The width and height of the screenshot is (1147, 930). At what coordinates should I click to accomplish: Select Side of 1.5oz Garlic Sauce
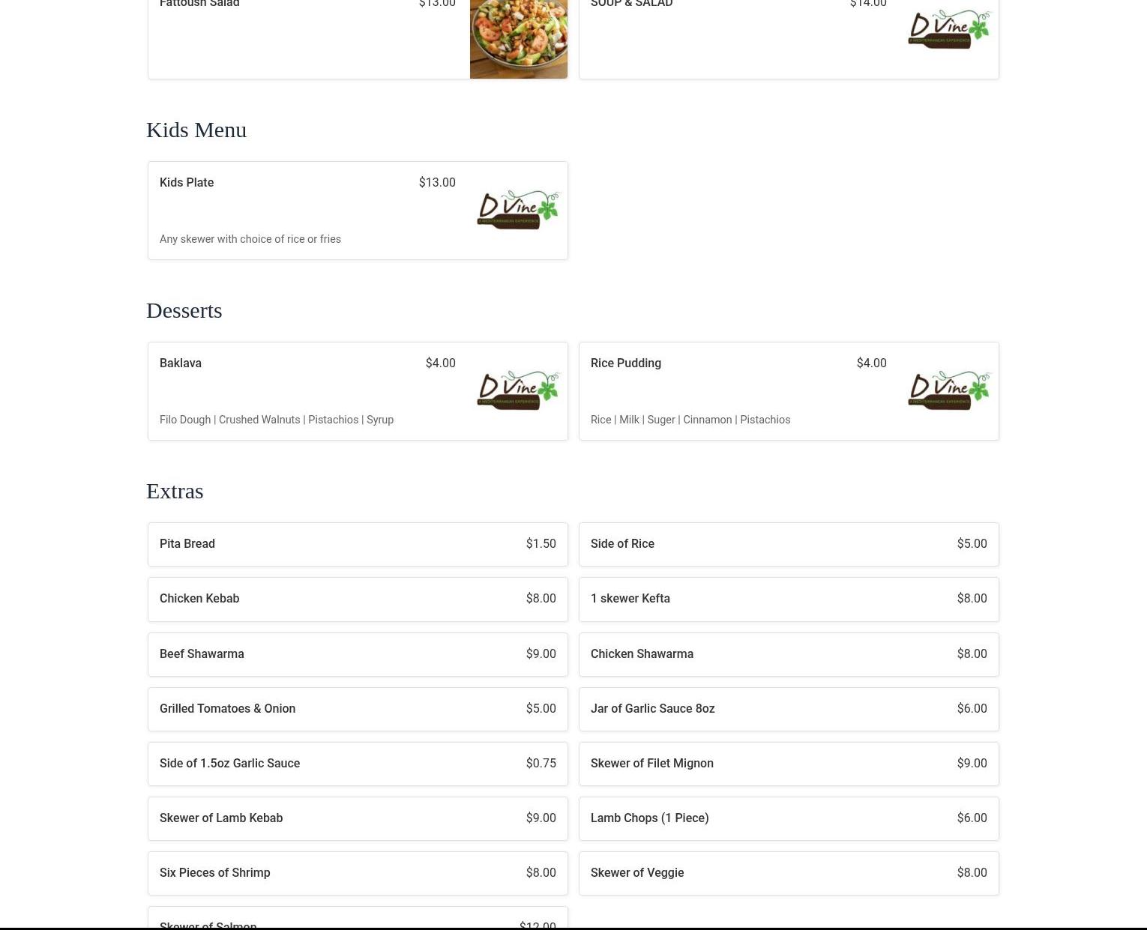click(358, 764)
